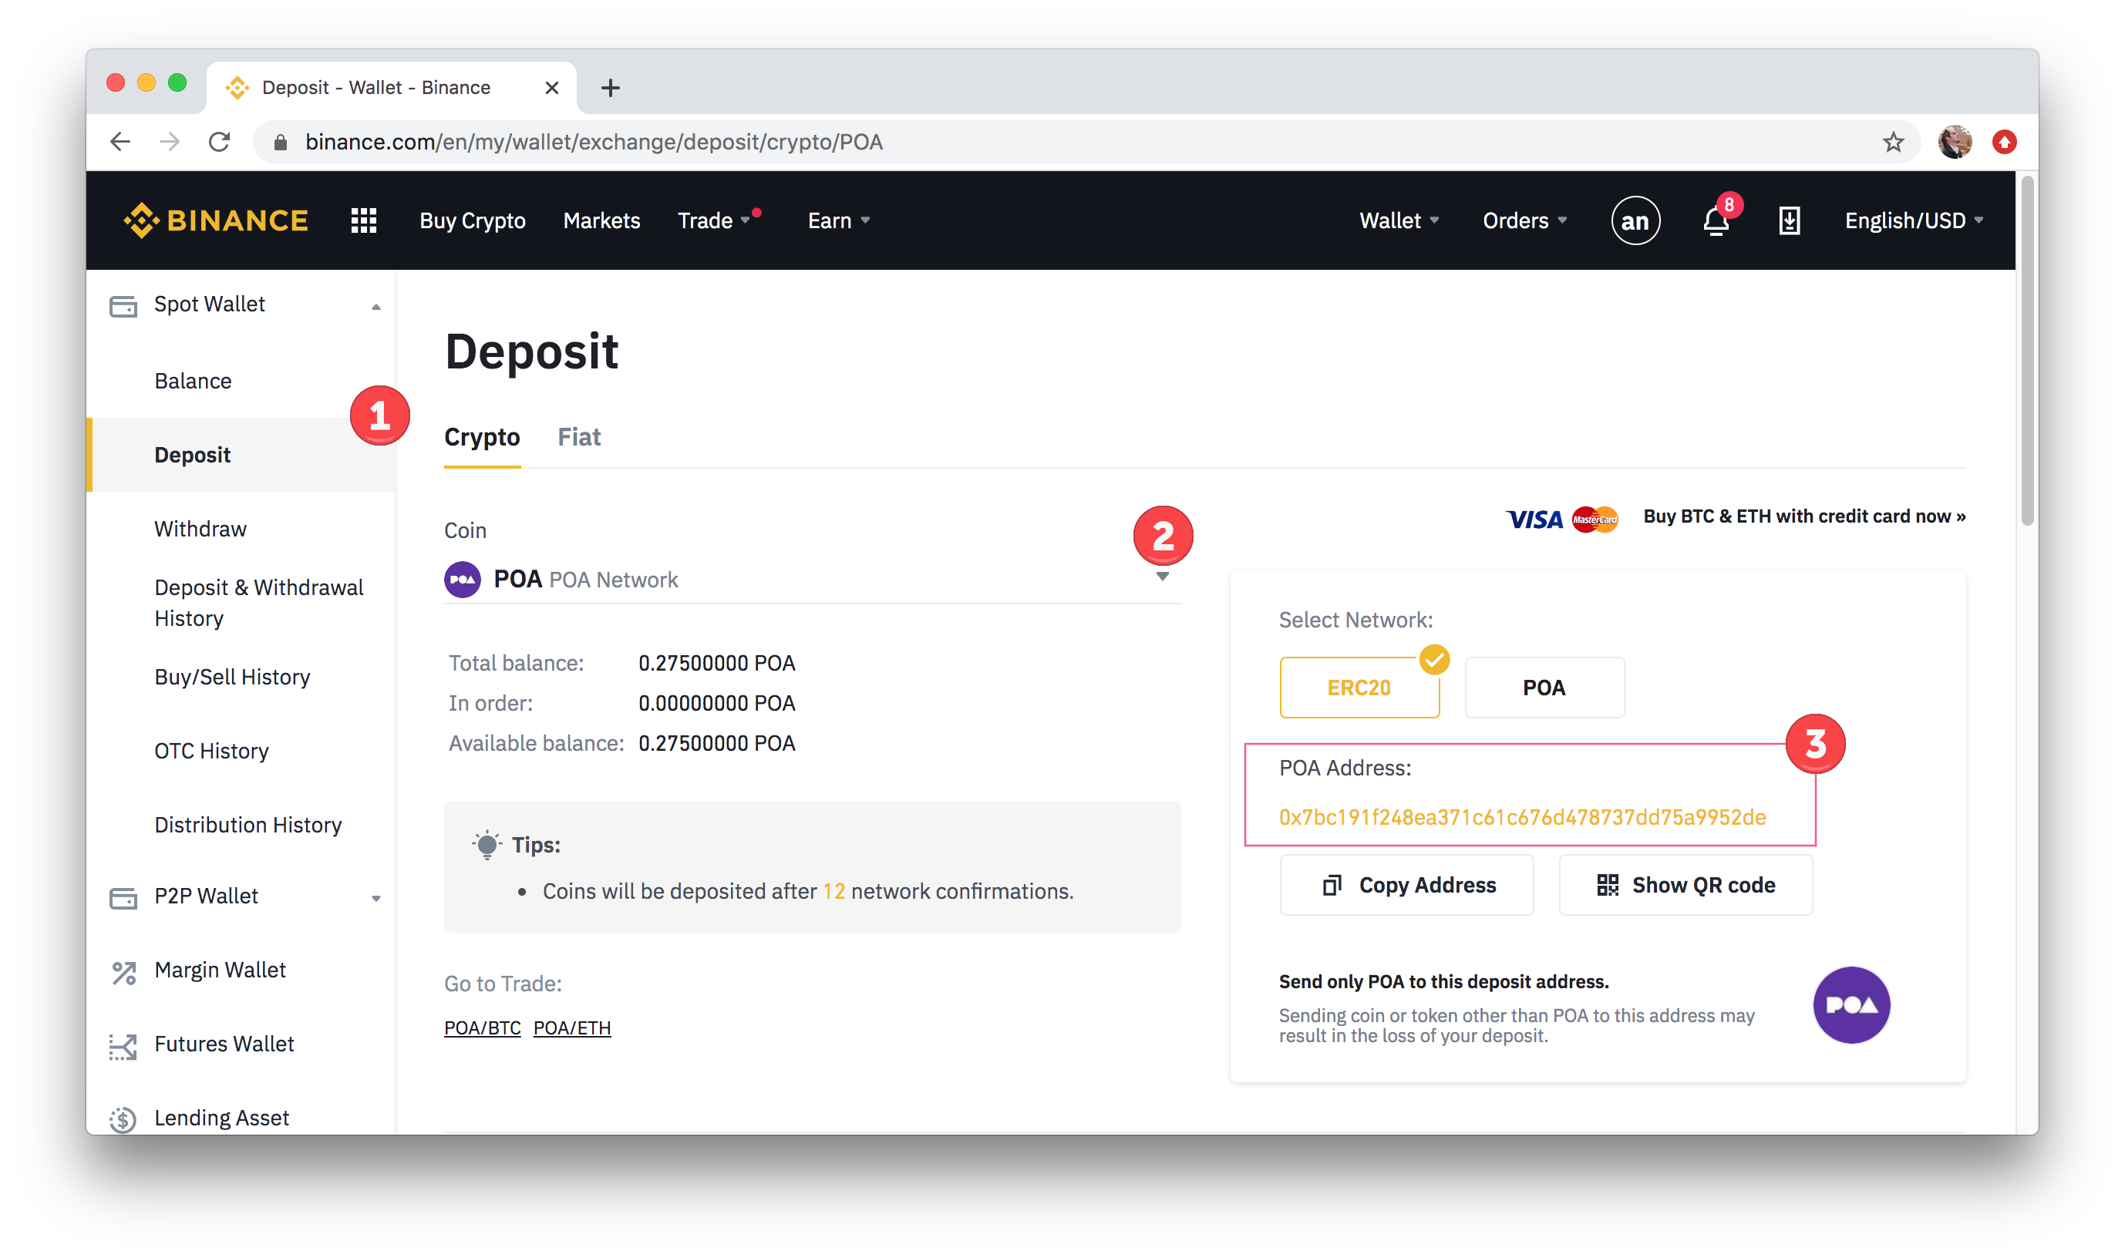Reload the page with the refresh icon
This screenshot has height=1258, width=2125.
click(219, 142)
